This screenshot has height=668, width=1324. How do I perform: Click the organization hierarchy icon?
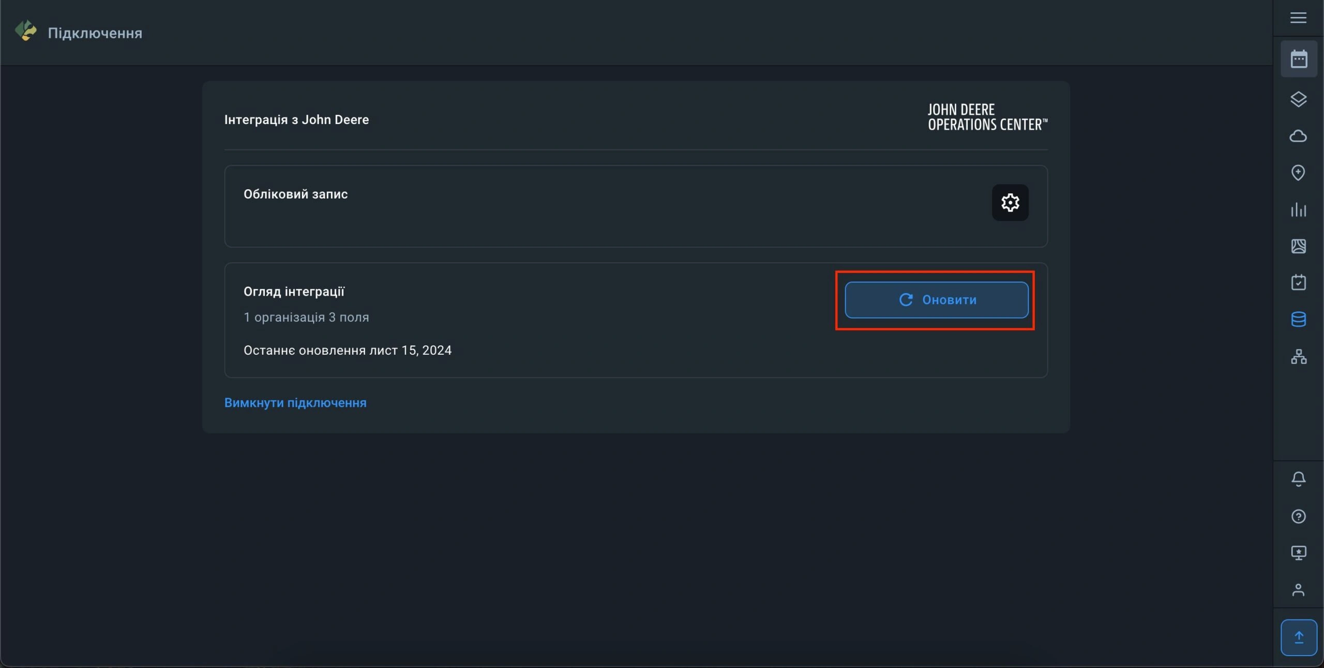[x=1298, y=356]
